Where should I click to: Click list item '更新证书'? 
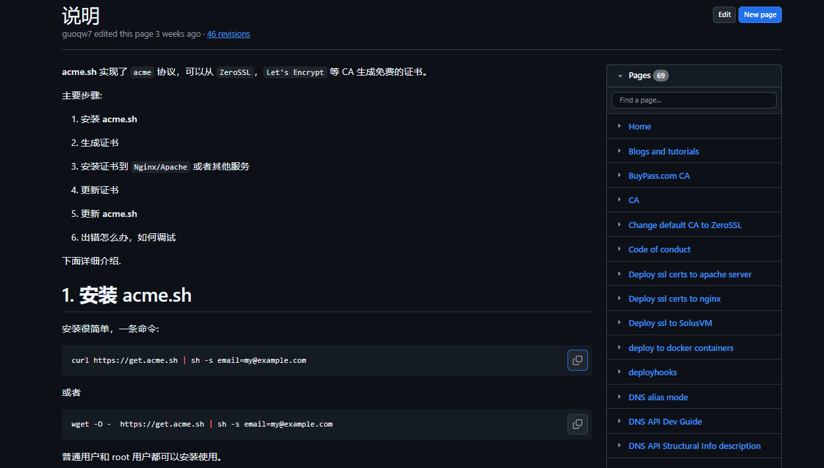point(100,190)
